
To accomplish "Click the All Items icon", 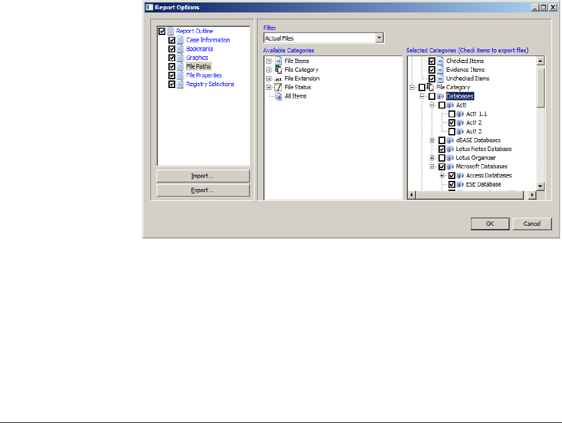I will click(278, 96).
